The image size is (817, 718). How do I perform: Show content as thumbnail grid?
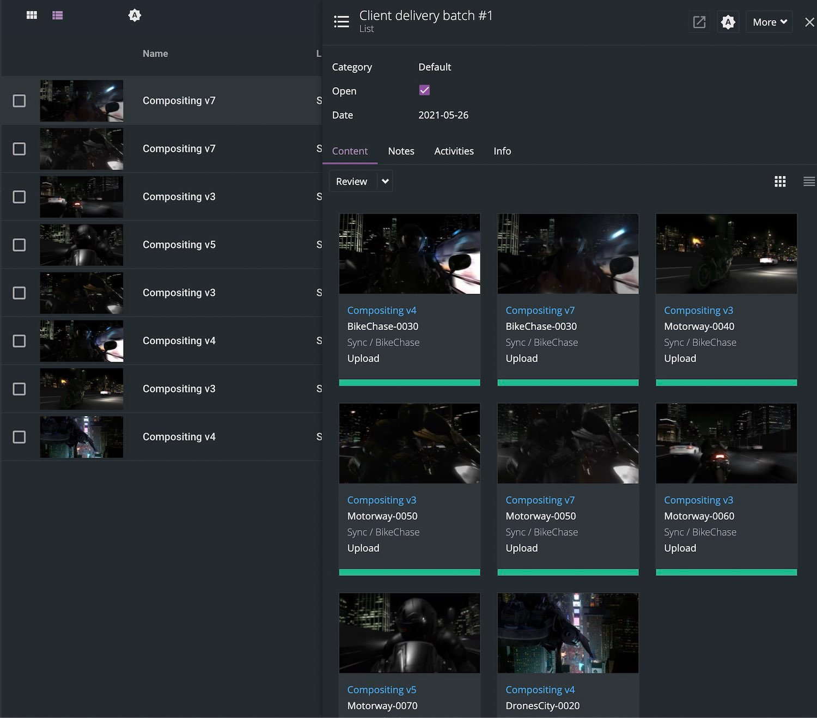point(780,181)
